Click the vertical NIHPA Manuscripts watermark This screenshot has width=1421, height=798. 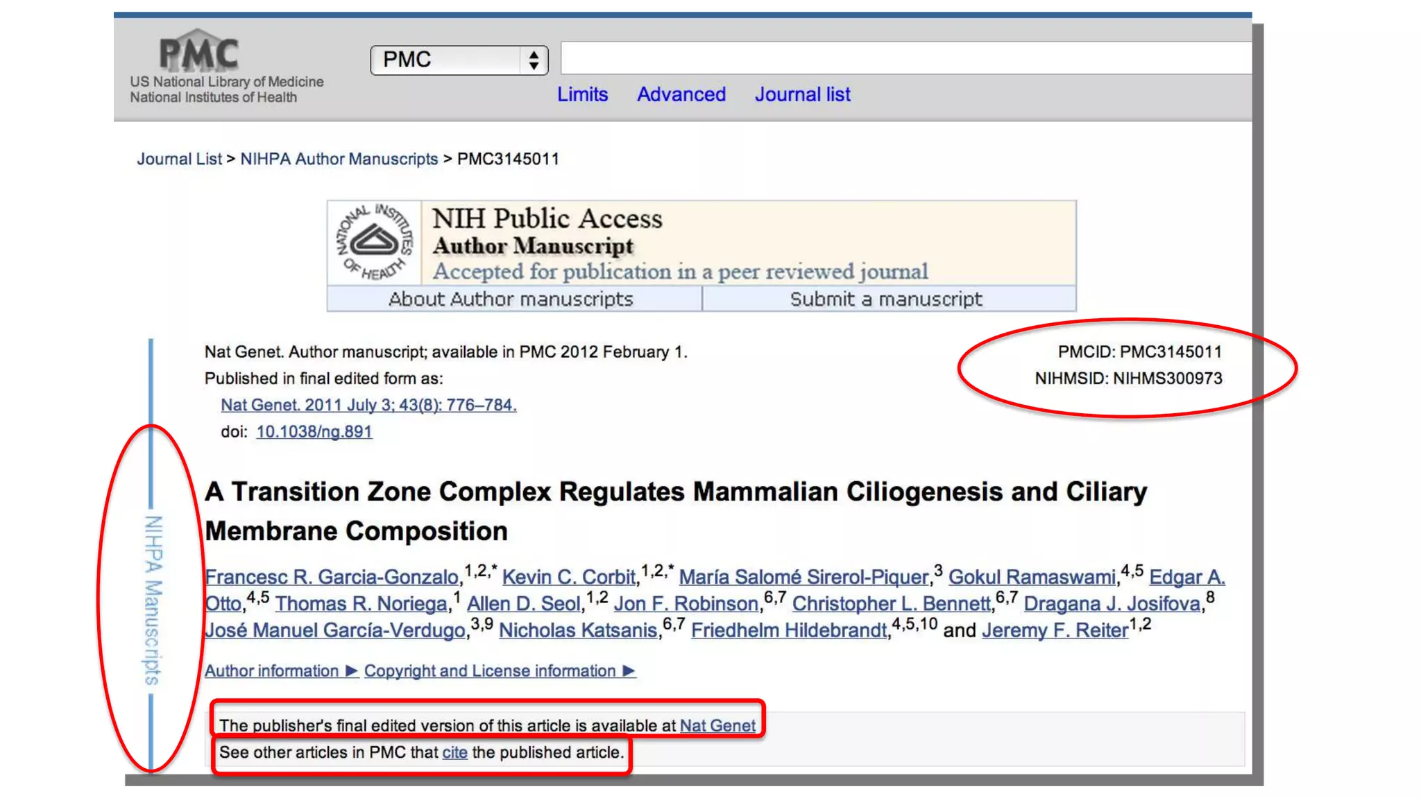pos(153,600)
